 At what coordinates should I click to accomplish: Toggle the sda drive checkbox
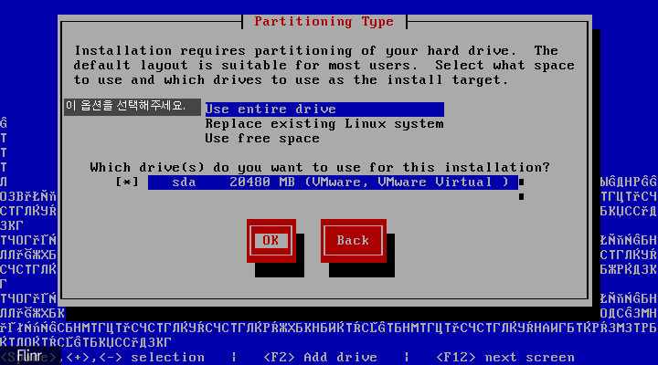(x=127, y=182)
